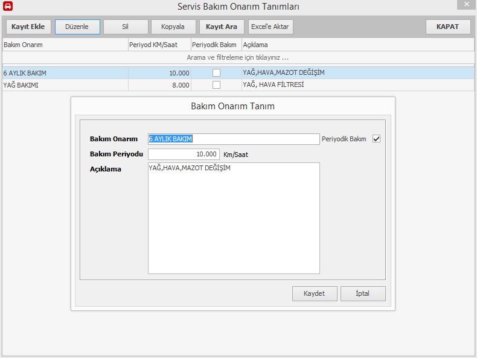Screen dimensions: 477x358
Task: Click the Bakım Periyodu input field
Action: coord(184,154)
